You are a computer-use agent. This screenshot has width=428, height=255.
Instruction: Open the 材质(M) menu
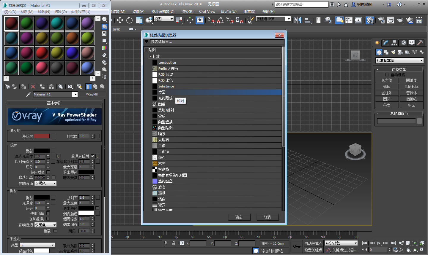[27, 12]
